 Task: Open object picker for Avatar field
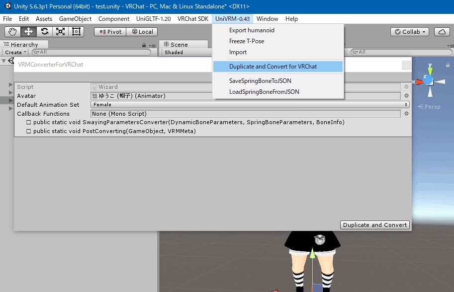click(x=407, y=96)
